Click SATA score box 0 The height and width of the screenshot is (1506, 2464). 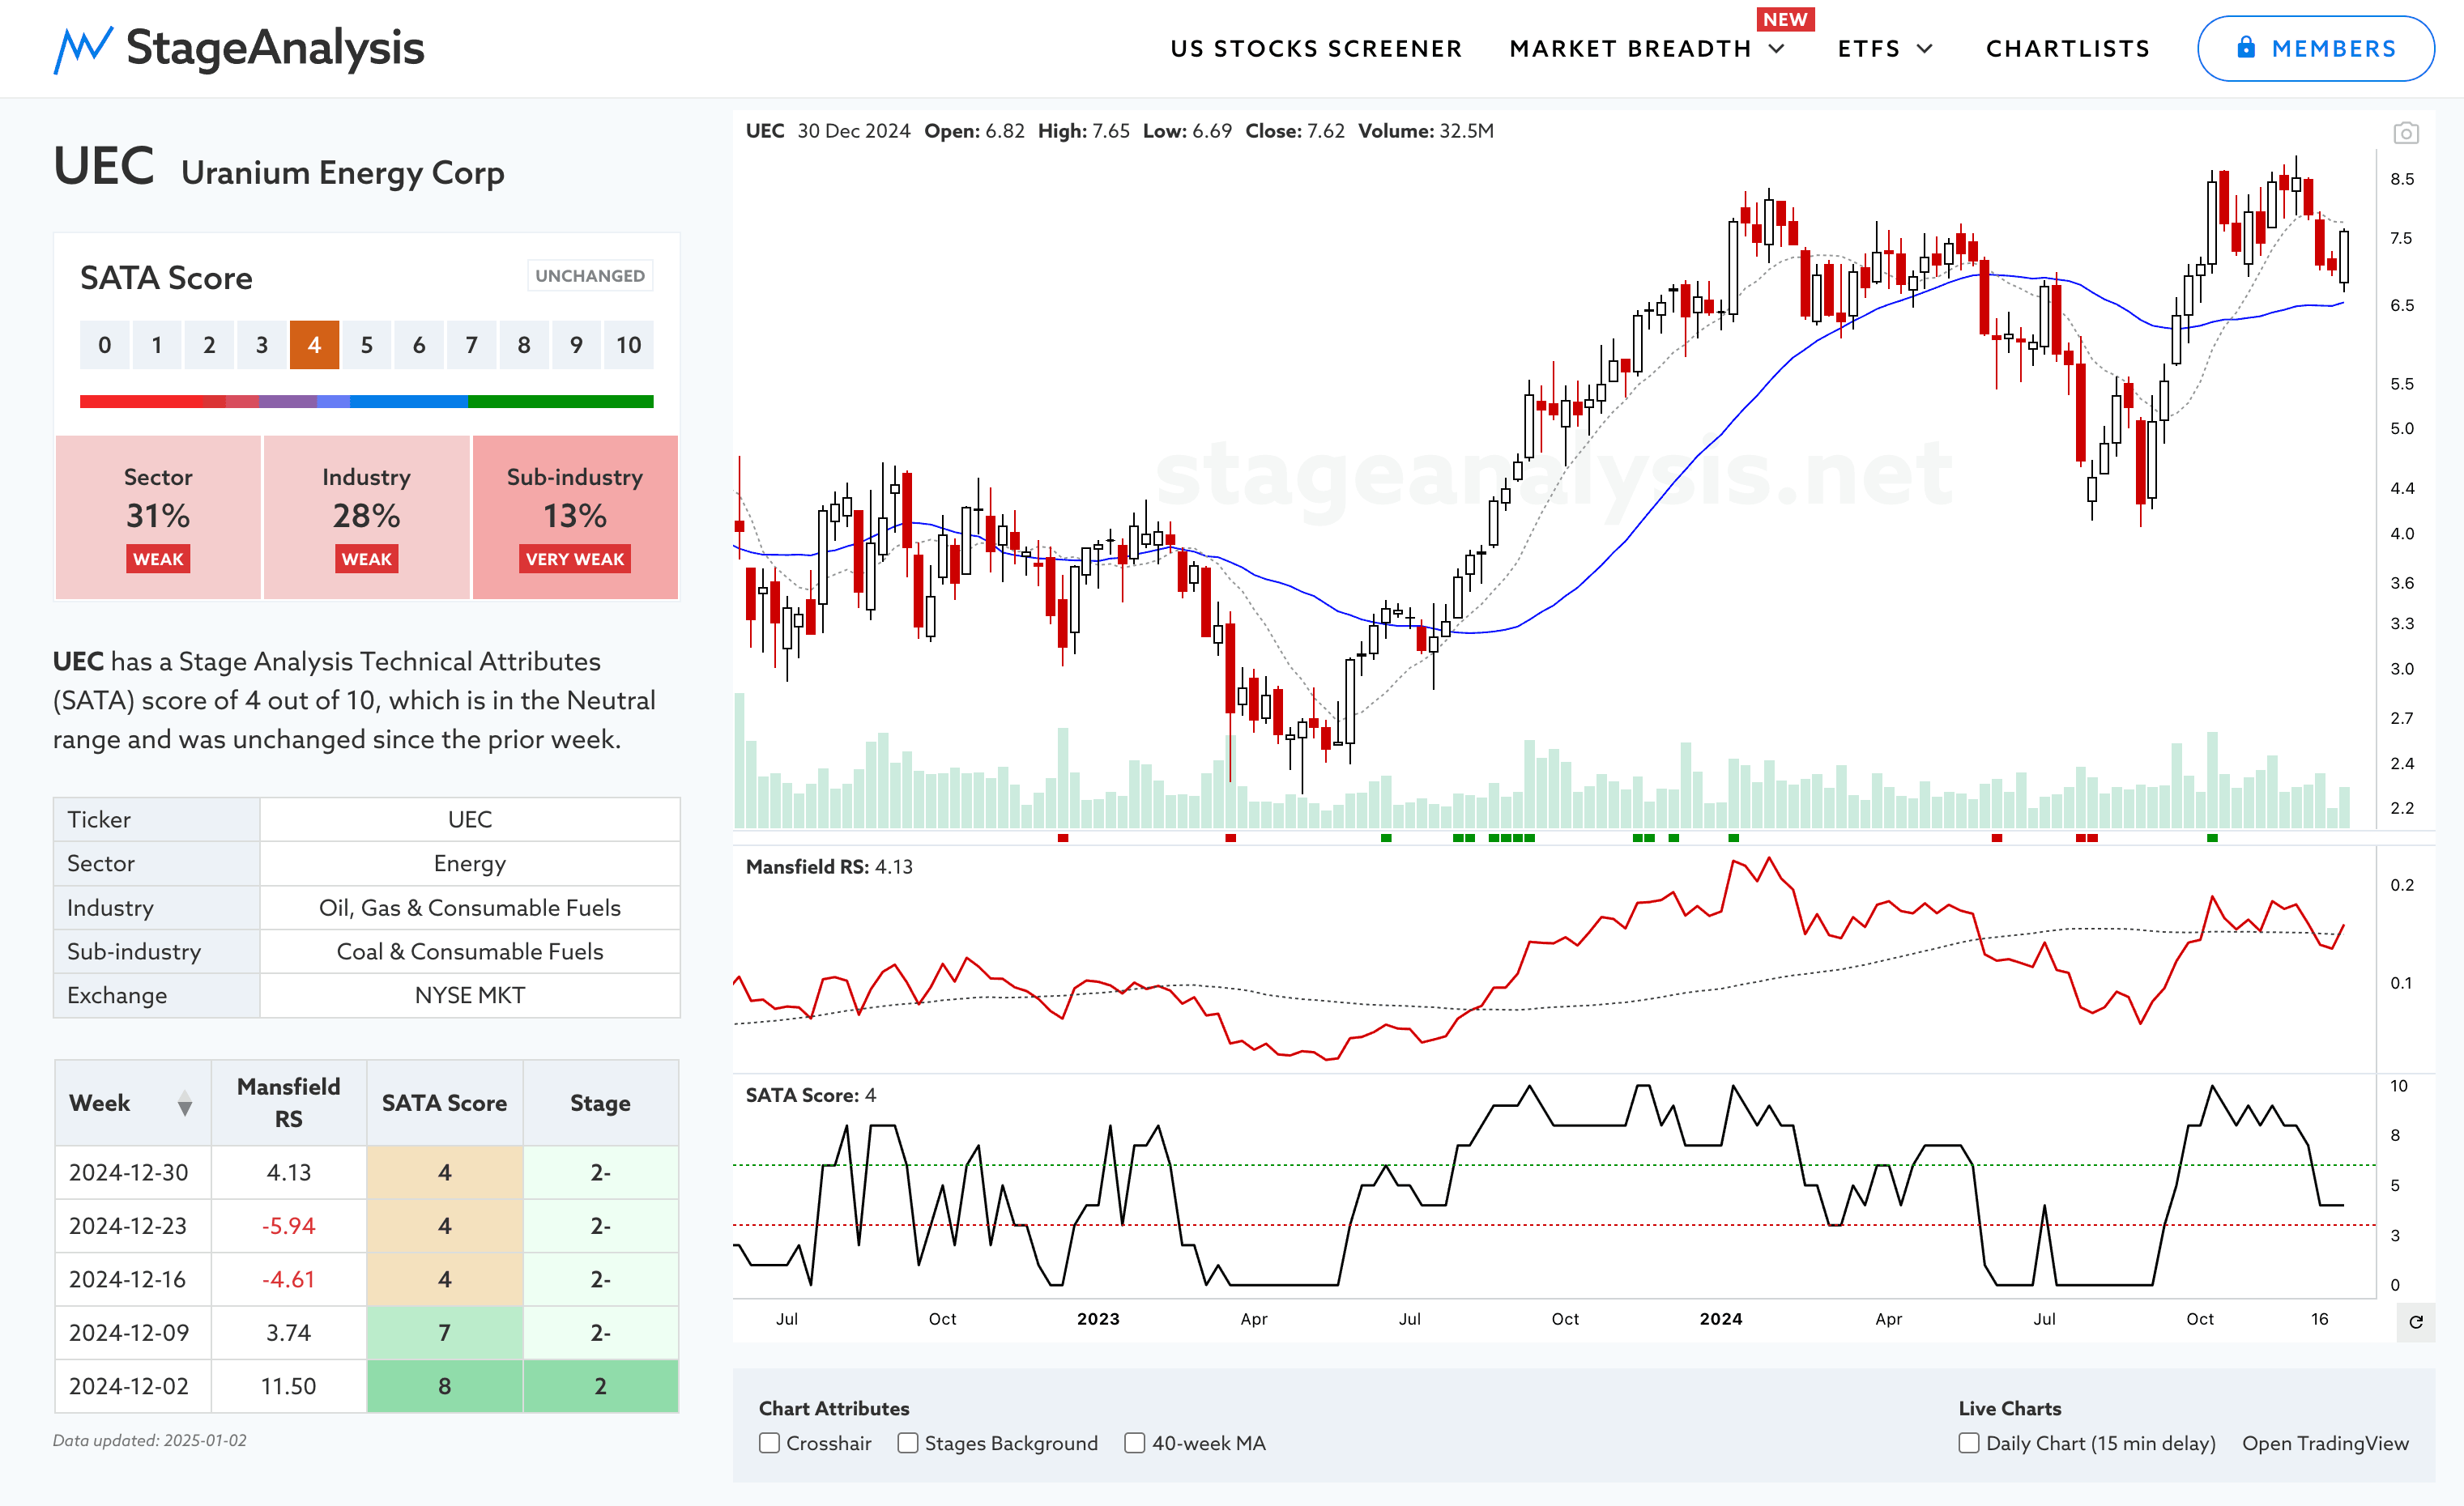[105, 345]
